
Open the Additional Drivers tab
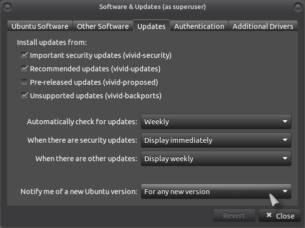click(263, 26)
